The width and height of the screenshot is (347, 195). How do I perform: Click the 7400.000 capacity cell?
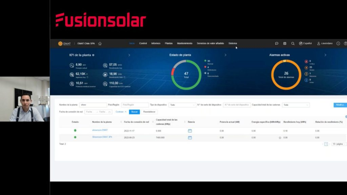pos(160,137)
